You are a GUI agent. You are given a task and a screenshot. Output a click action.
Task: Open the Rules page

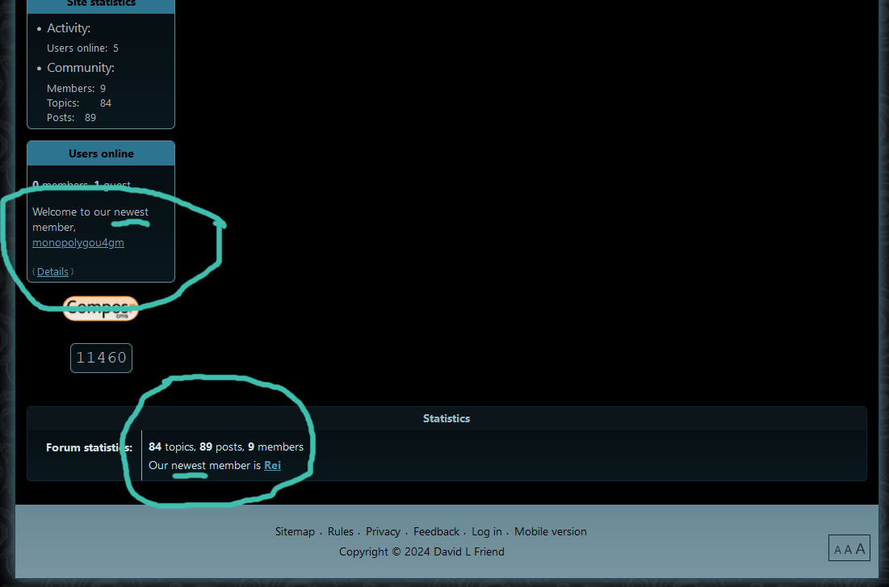(x=341, y=531)
